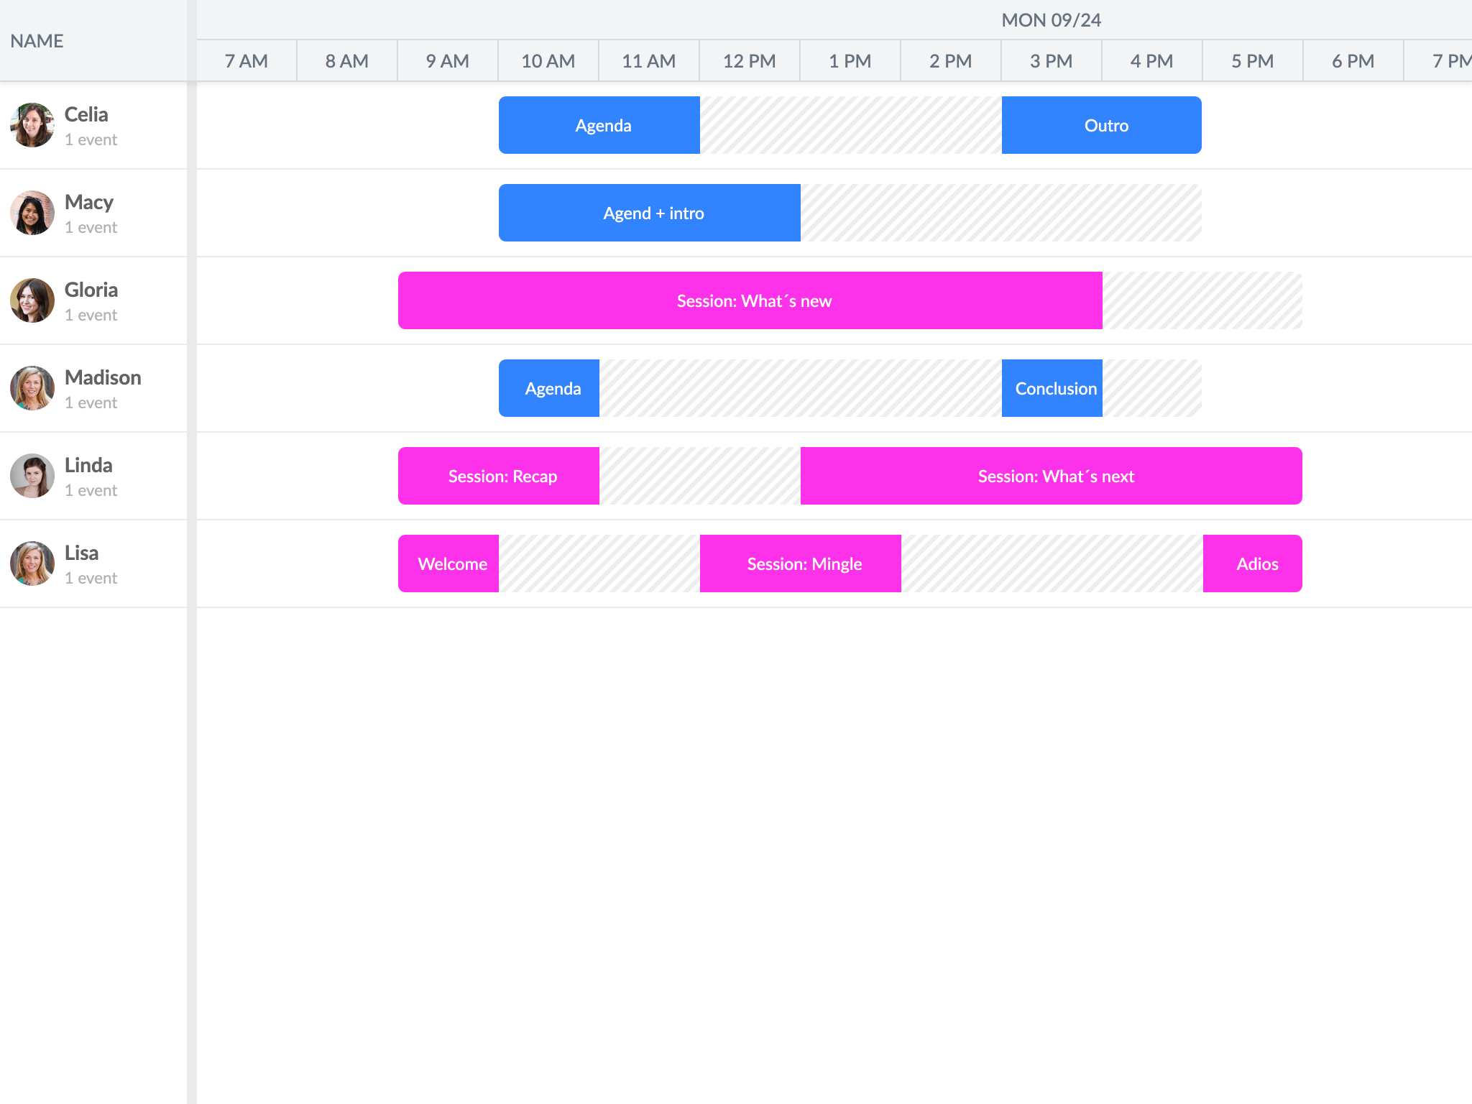
Task: Click the 7 AM time header
Action: click(247, 61)
